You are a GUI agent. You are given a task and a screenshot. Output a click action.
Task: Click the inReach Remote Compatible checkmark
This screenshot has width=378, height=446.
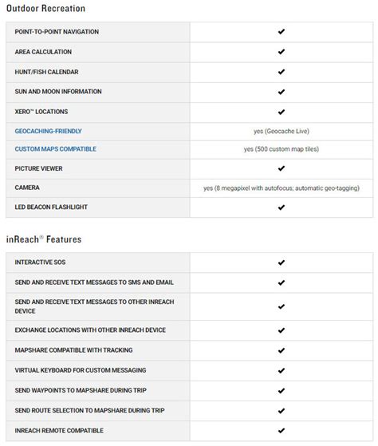click(282, 431)
